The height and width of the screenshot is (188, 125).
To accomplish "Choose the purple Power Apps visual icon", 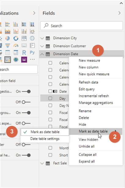I will click(x=24, y=59).
